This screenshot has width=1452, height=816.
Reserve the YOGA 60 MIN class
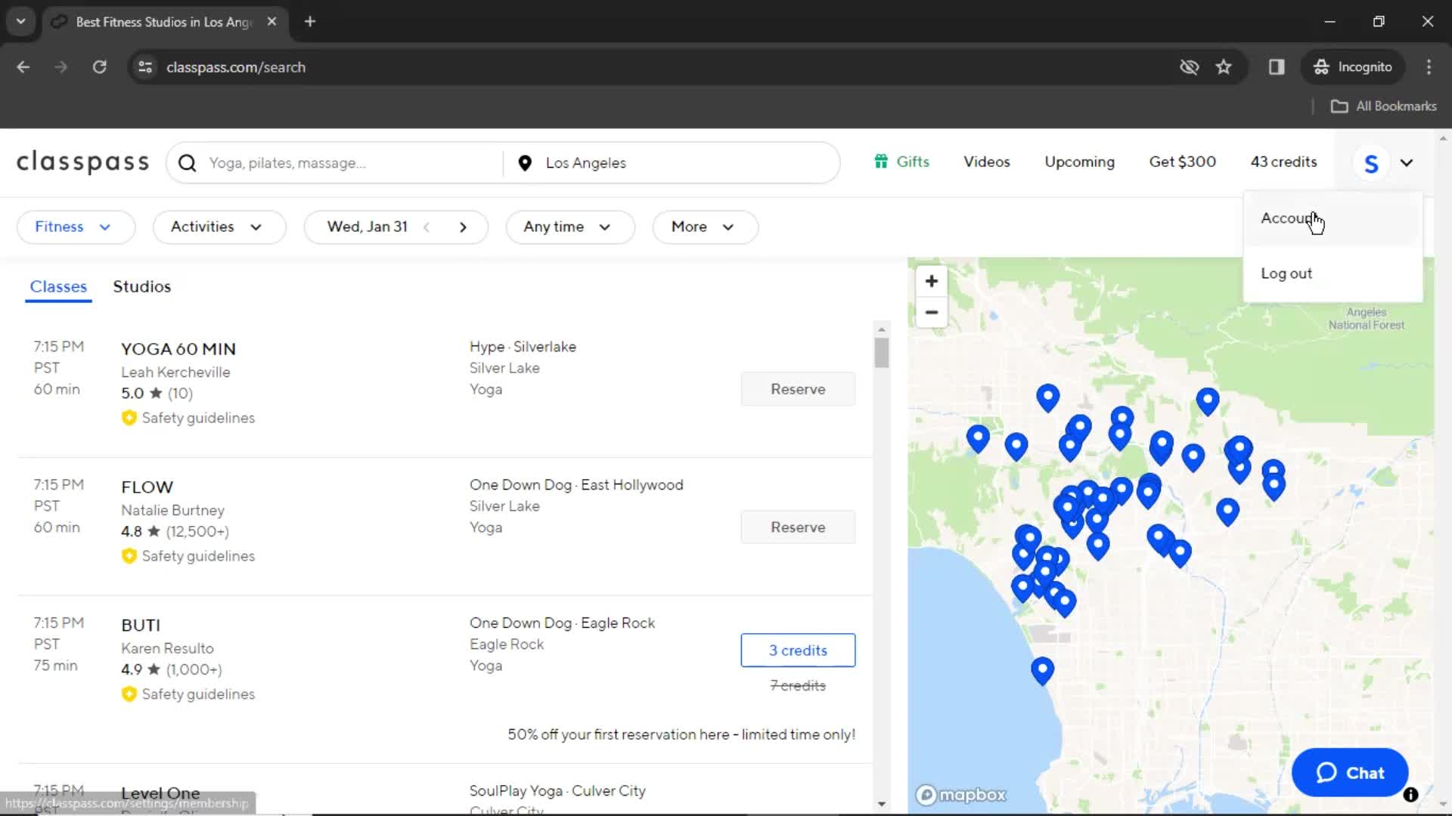(x=798, y=389)
